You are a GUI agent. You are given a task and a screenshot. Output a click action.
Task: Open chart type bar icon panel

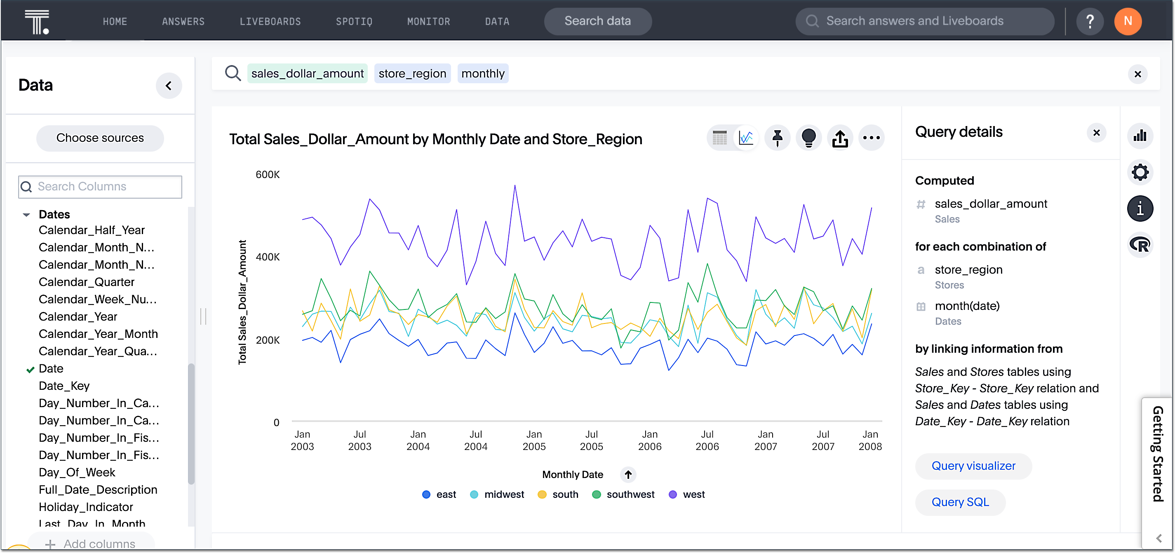pos(1140,136)
